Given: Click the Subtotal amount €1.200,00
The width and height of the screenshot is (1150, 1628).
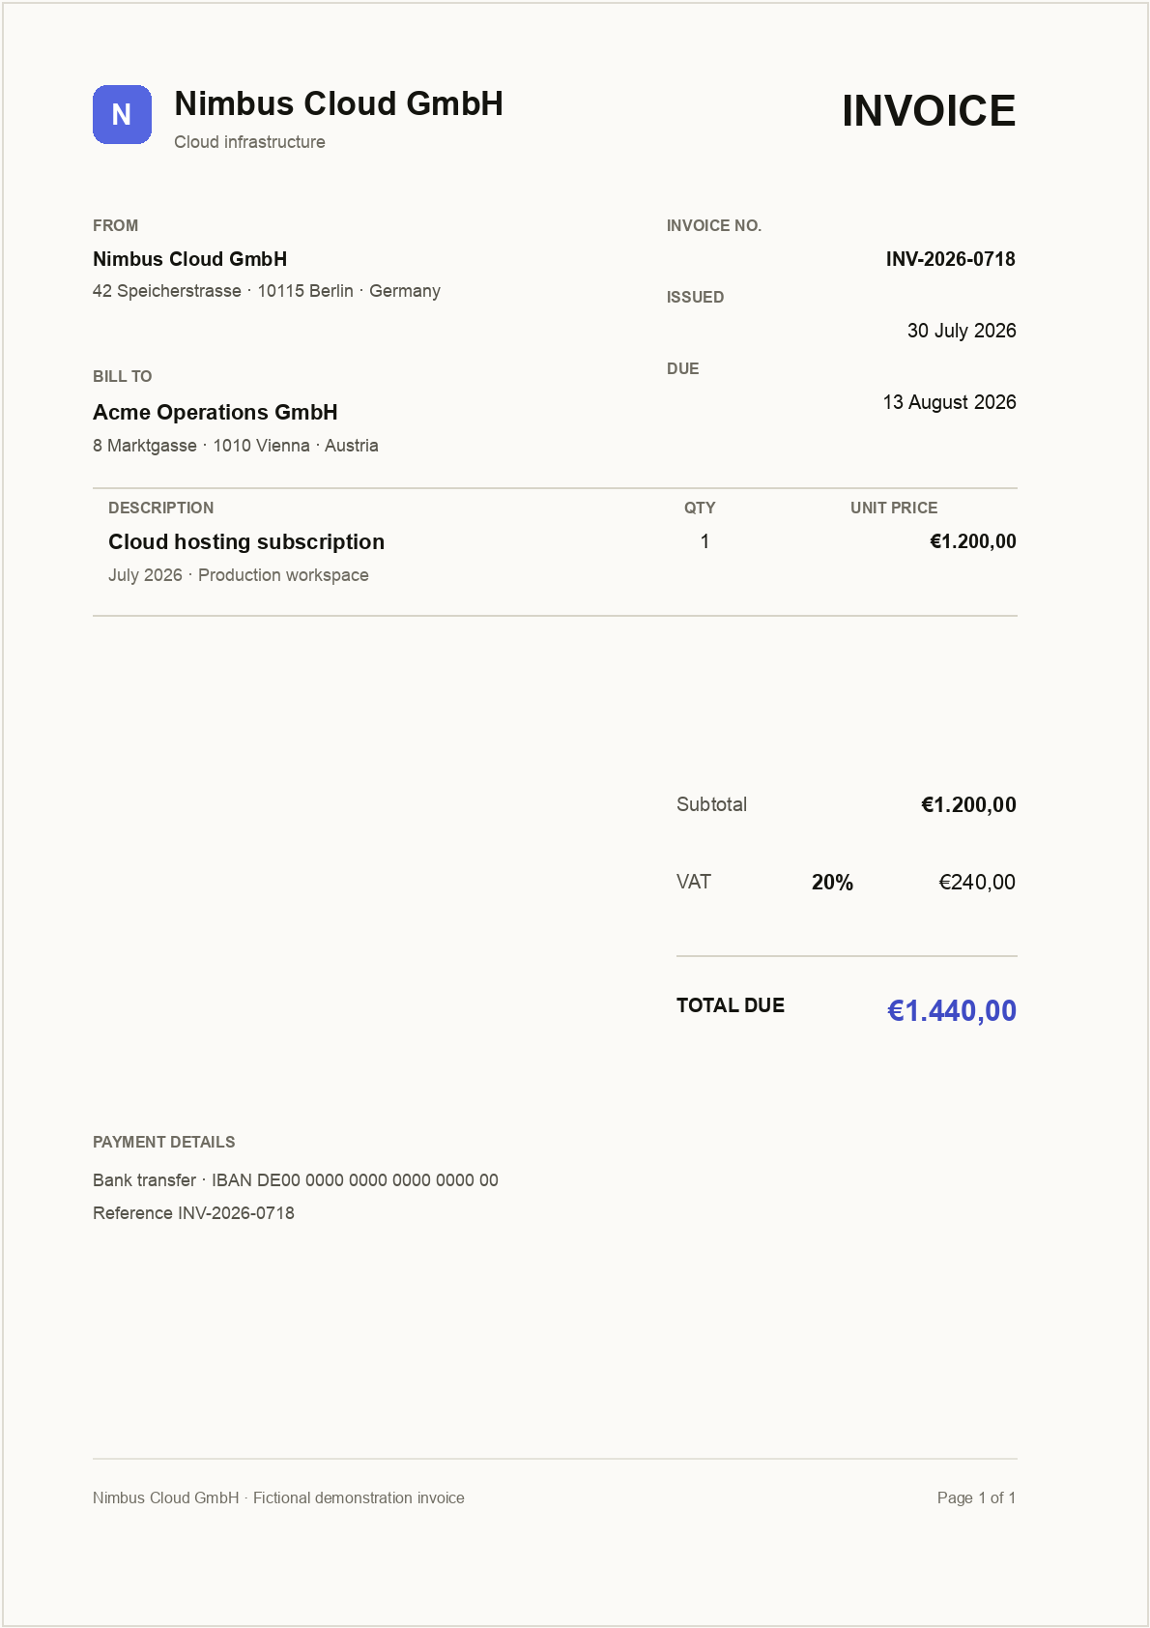Looking at the screenshot, I should (968, 805).
